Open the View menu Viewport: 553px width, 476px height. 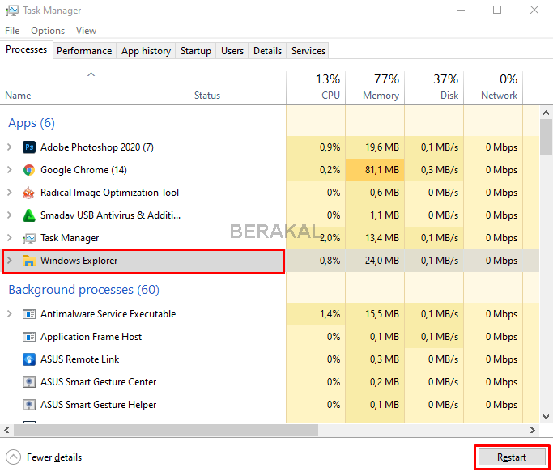(x=86, y=31)
